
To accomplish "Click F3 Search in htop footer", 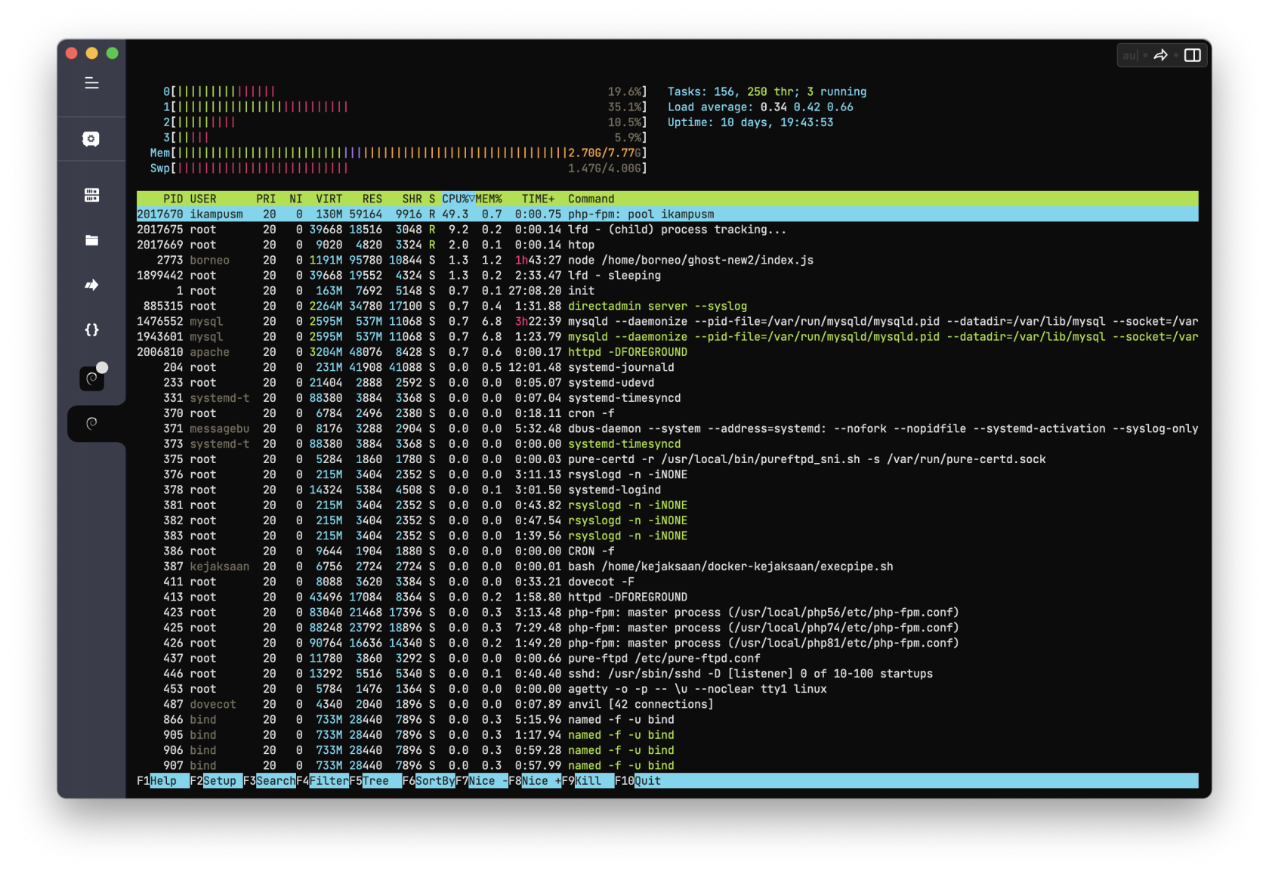I will [269, 780].
